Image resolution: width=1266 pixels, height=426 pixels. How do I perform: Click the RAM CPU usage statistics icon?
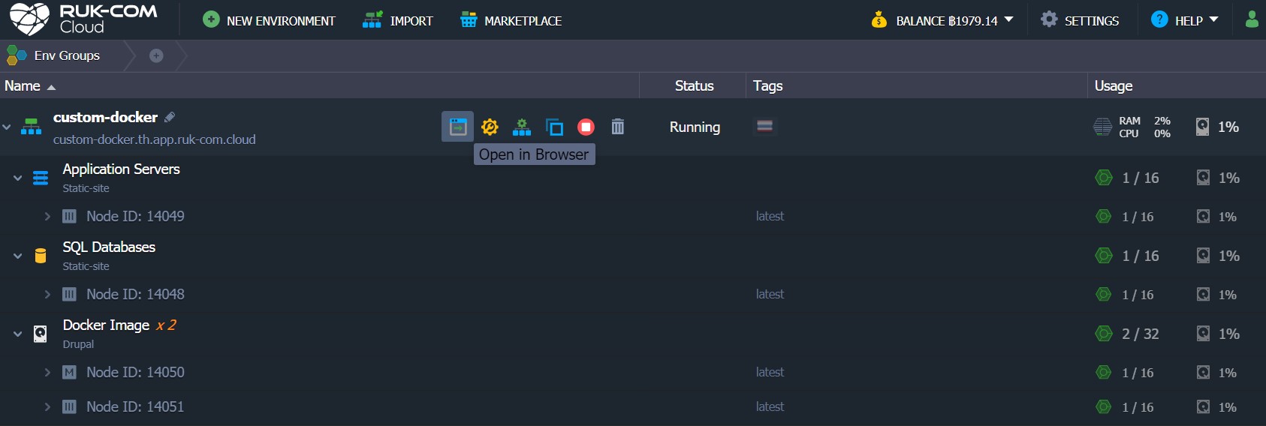tap(1102, 127)
